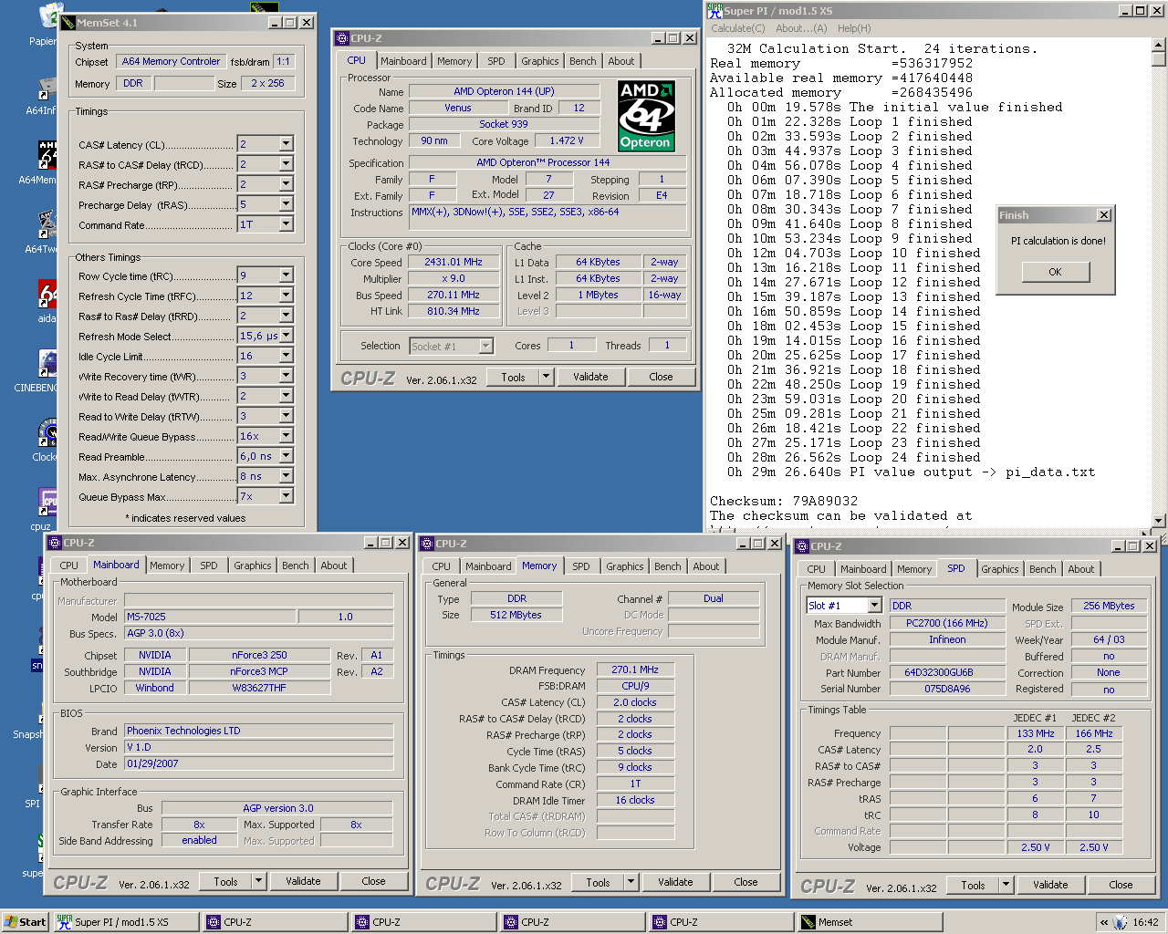Screen dimensions: 1168x934
Task: Click the Start button on taskbar
Action: point(26,922)
